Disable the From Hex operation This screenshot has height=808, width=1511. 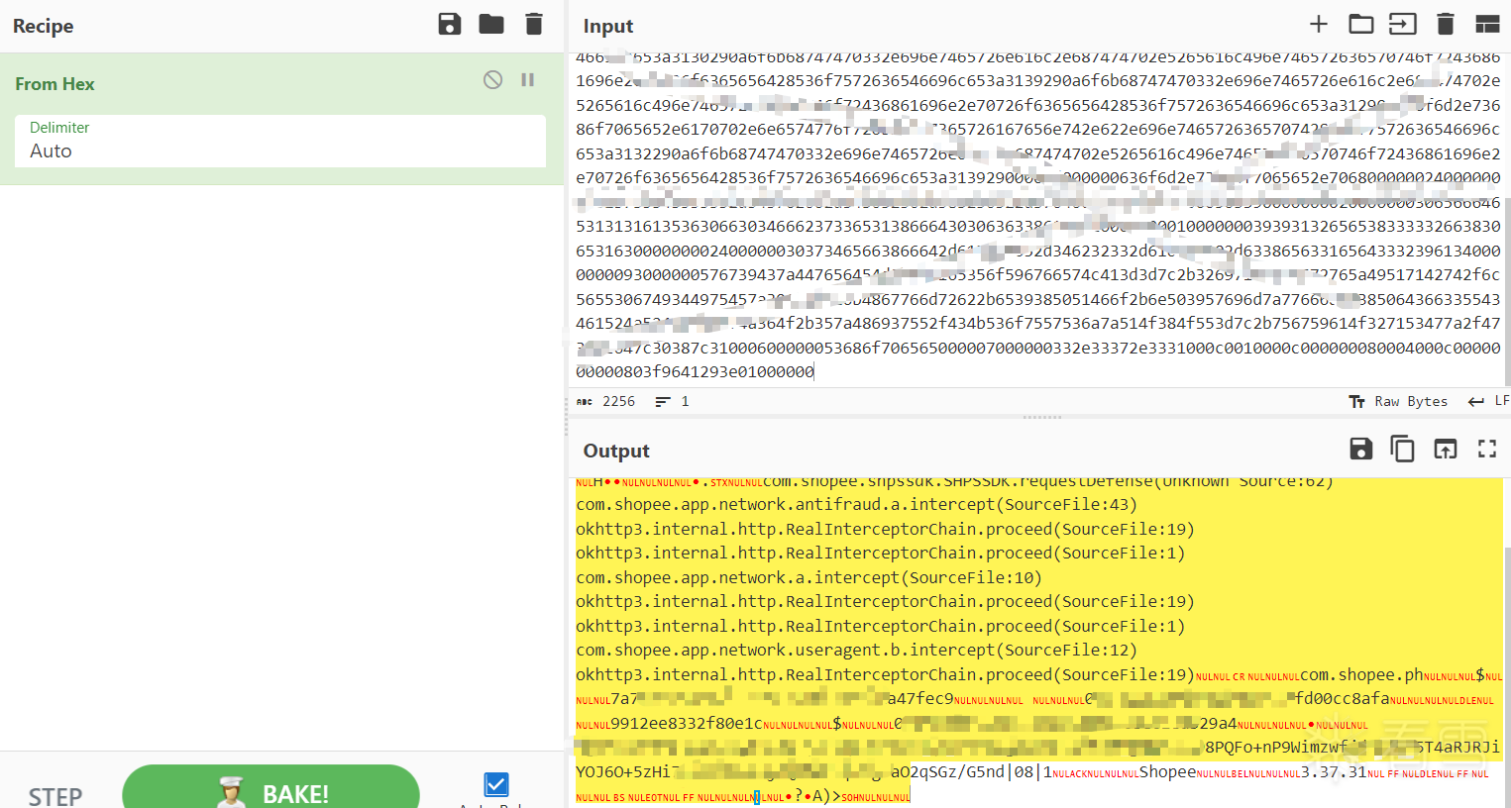[492, 80]
